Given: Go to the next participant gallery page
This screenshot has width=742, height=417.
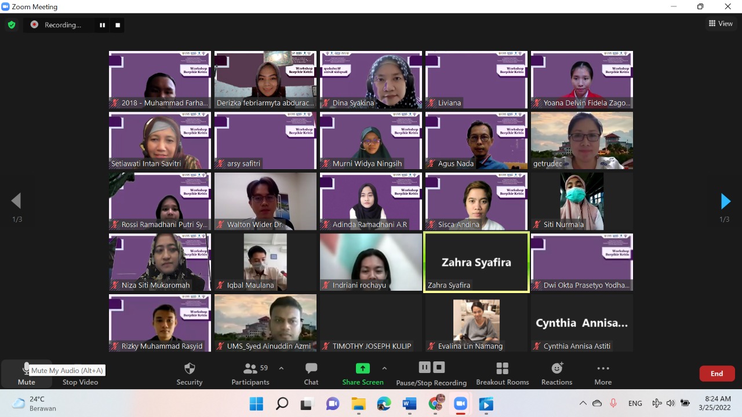Looking at the screenshot, I should coord(725,201).
